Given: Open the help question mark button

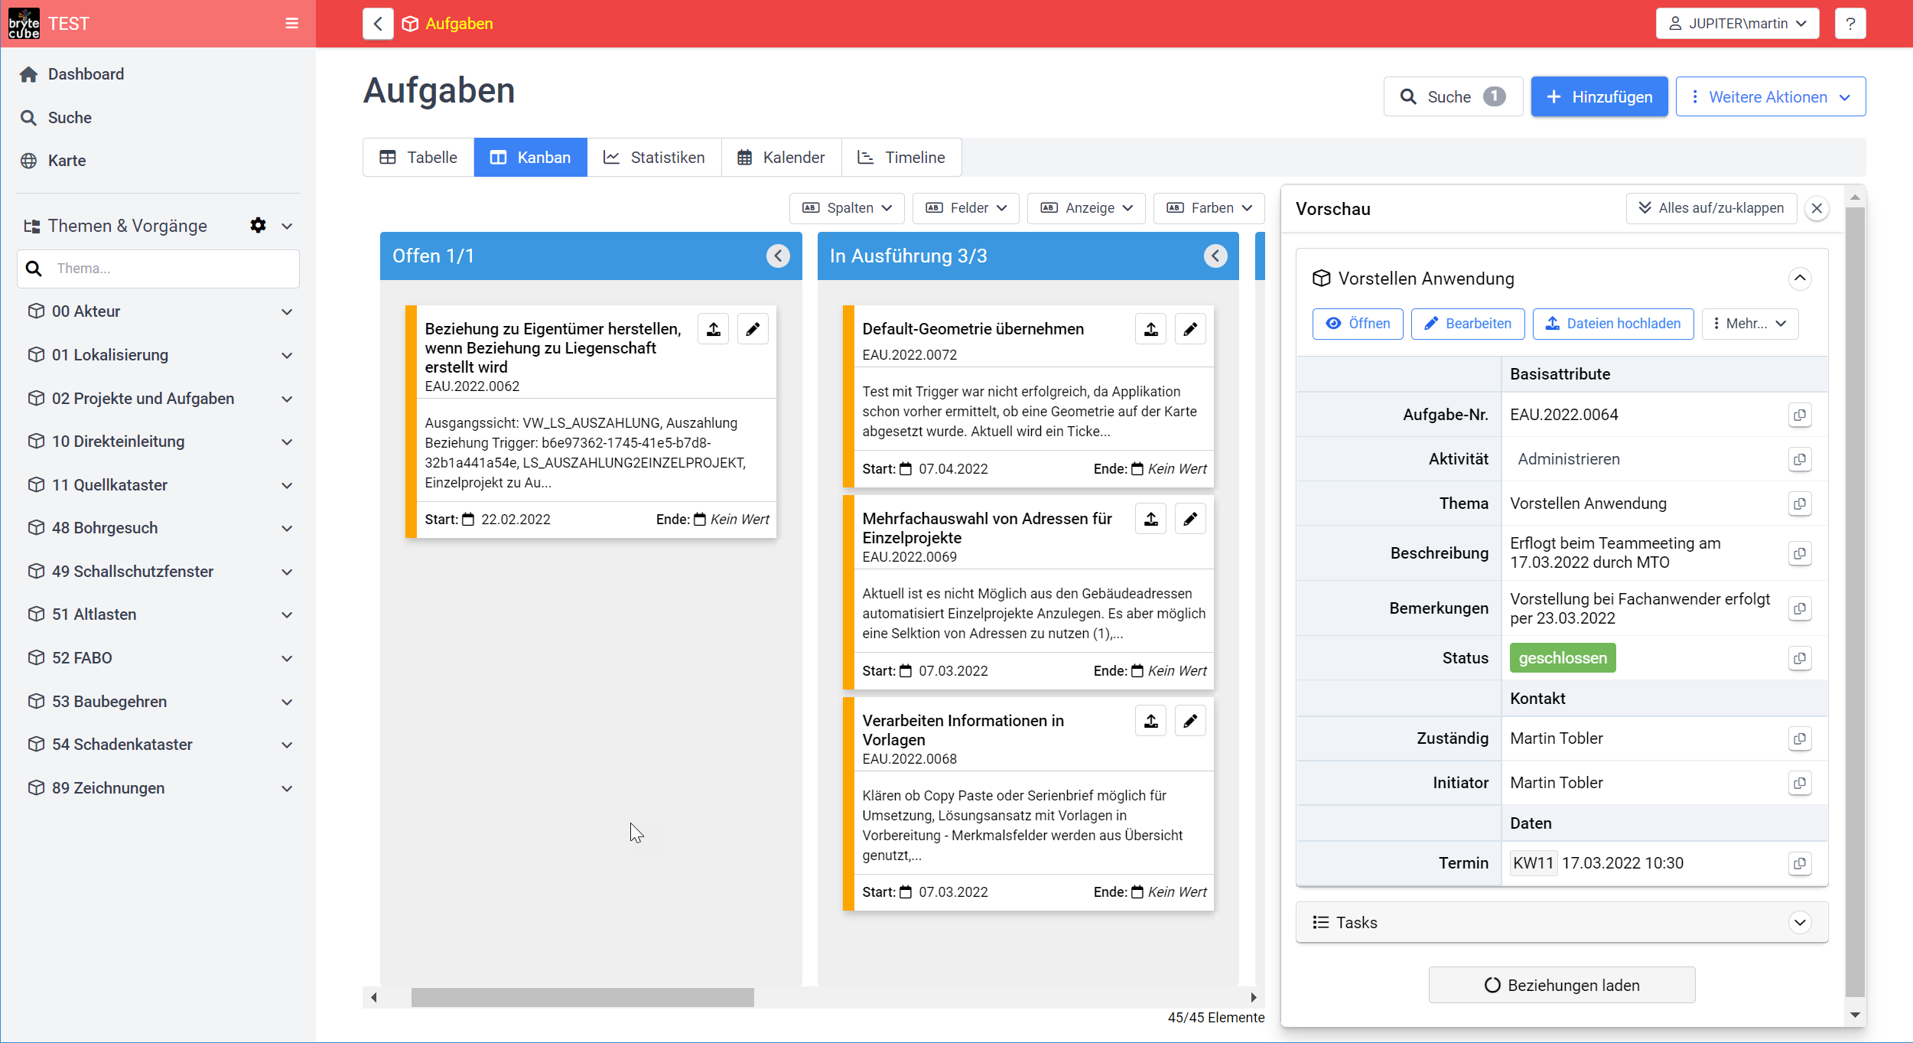Looking at the screenshot, I should pyautogui.click(x=1850, y=24).
